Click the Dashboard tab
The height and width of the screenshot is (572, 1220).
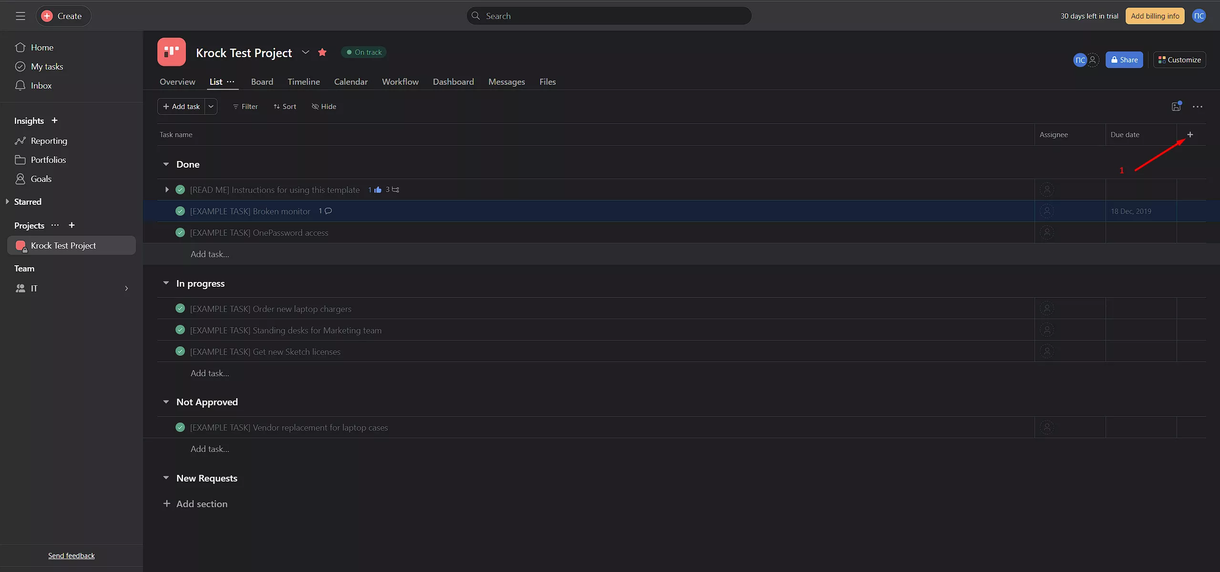pyautogui.click(x=453, y=81)
